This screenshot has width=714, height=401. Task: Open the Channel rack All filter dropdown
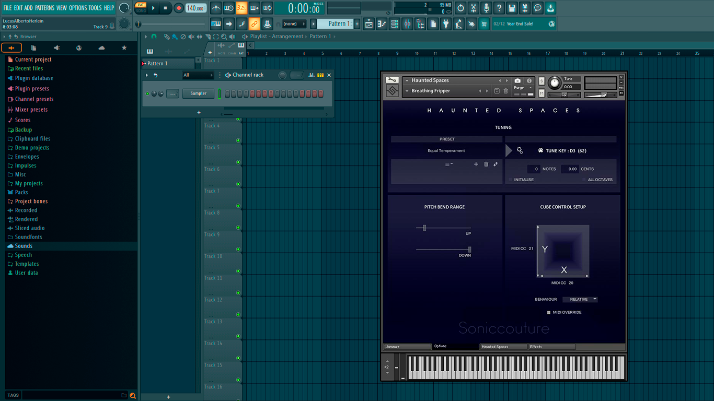pyautogui.click(x=198, y=75)
